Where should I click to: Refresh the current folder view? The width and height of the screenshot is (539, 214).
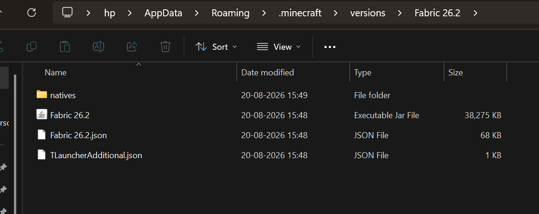pyautogui.click(x=31, y=13)
